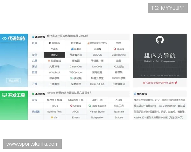Click the monitor icon beside 开发工具

4,95
